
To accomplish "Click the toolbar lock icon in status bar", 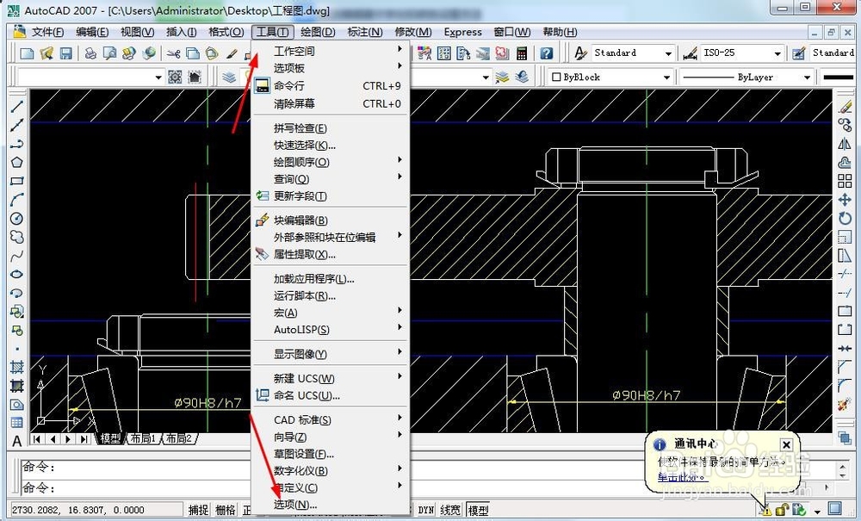I will 782,510.
